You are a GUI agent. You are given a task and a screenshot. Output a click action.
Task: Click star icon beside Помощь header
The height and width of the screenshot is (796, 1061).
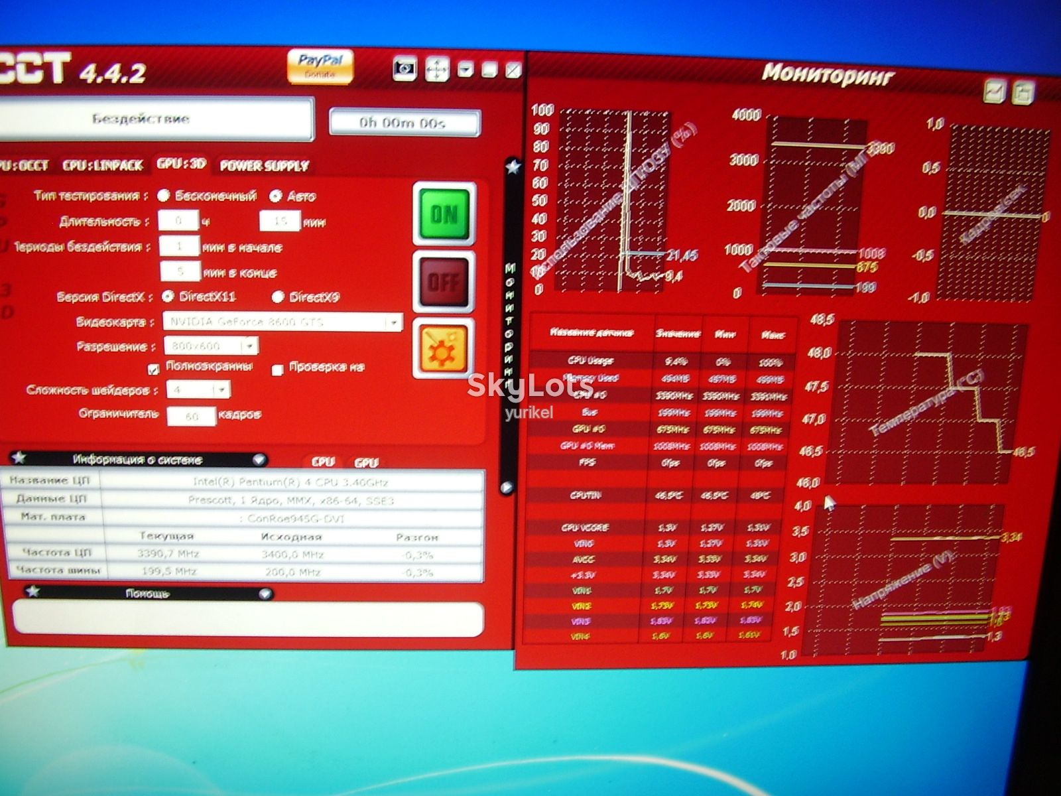coord(32,591)
